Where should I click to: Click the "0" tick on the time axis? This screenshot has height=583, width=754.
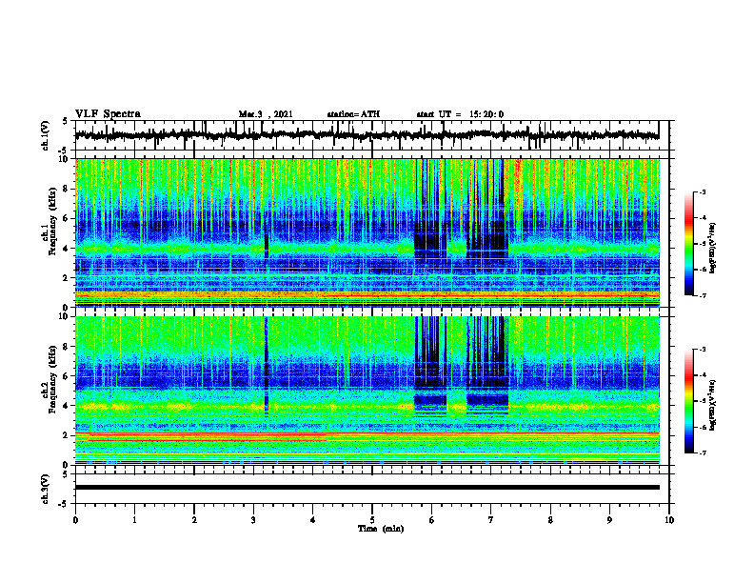pyautogui.click(x=75, y=520)
